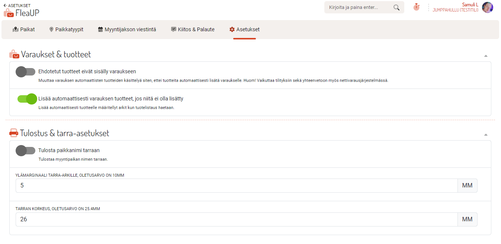
Task: Click the Asetukset gear icon
Action: coord(232,29)
